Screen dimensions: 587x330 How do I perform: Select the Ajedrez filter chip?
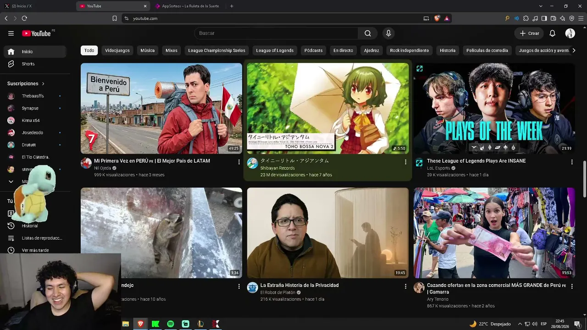click(x=371, y=50)
